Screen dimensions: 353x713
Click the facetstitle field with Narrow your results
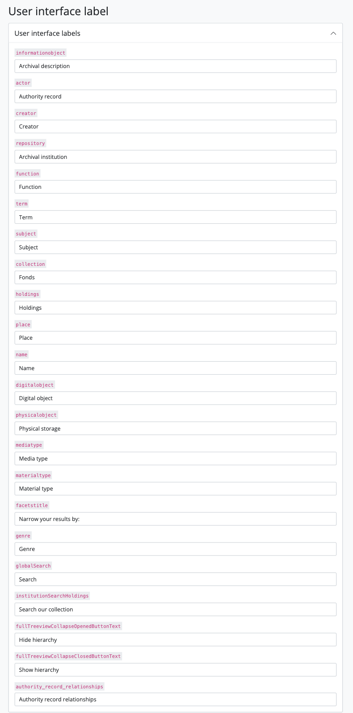(x=175, y=519)
